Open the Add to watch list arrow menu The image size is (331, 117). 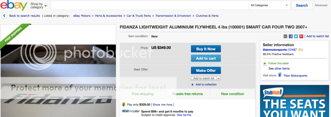click(219, 78)
